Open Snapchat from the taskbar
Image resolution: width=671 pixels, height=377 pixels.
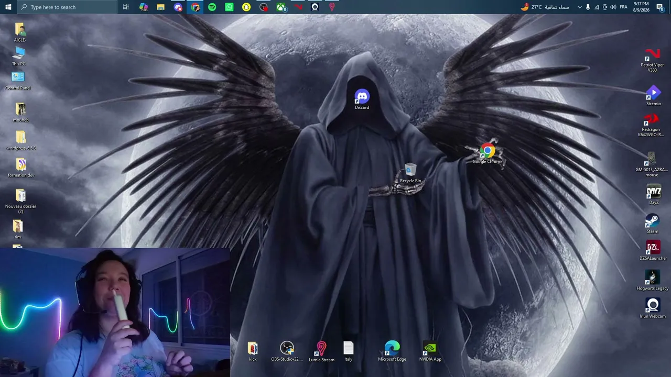click(246, 7)
